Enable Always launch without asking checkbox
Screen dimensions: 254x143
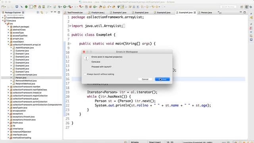coord(85,74)
